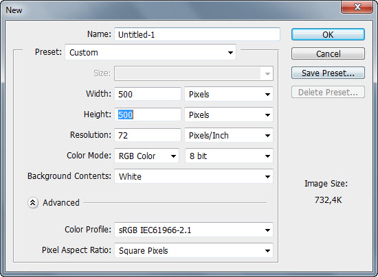Click inside the Width input field
This screenshot has height=277, width=378.
pyautogui.click(x=148, y=94)
